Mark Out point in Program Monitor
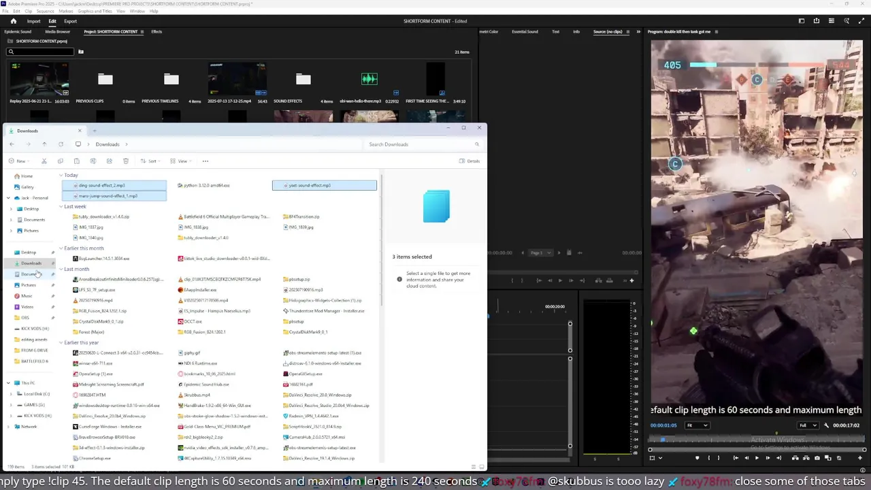 click(719, 458)
